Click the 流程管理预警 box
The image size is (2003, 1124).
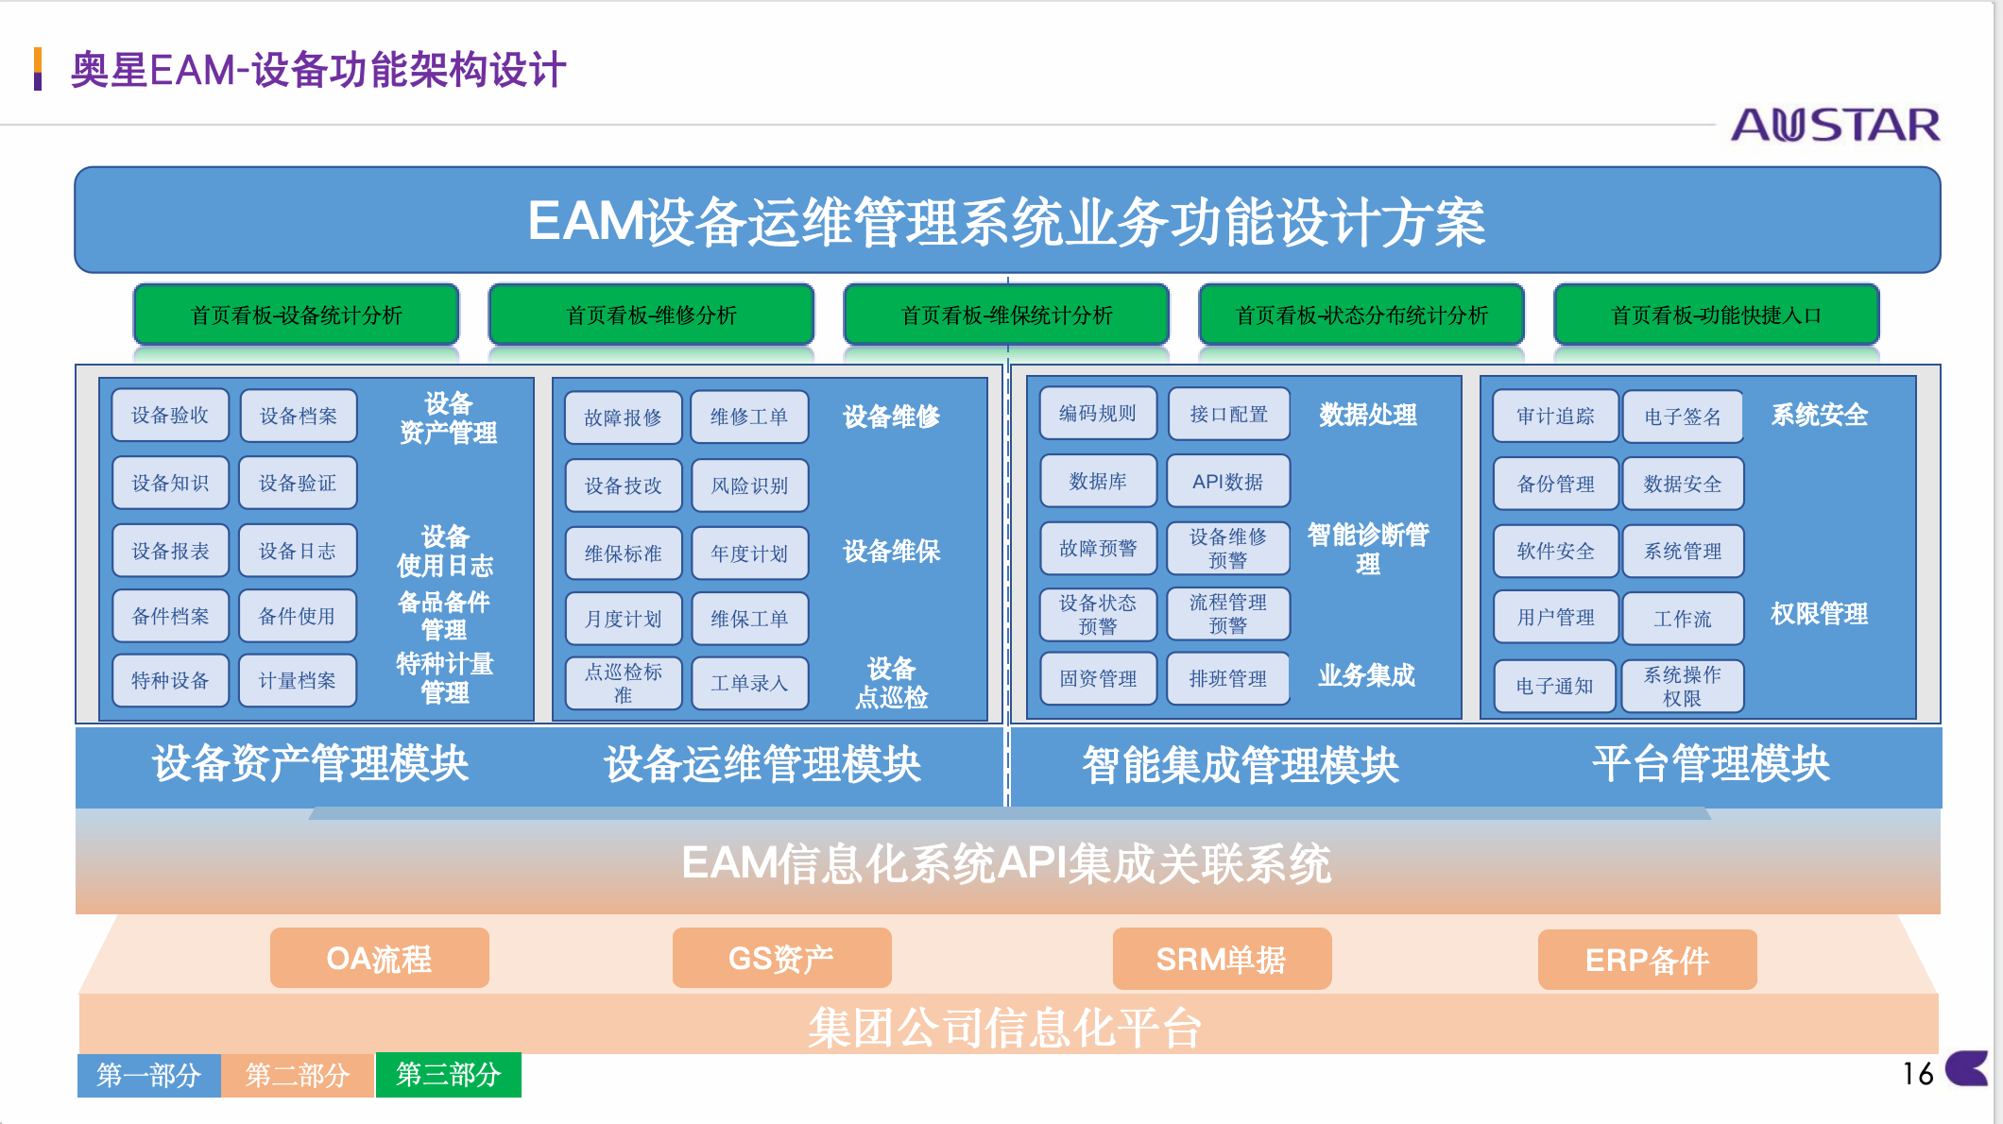[x=1228, y=614]
